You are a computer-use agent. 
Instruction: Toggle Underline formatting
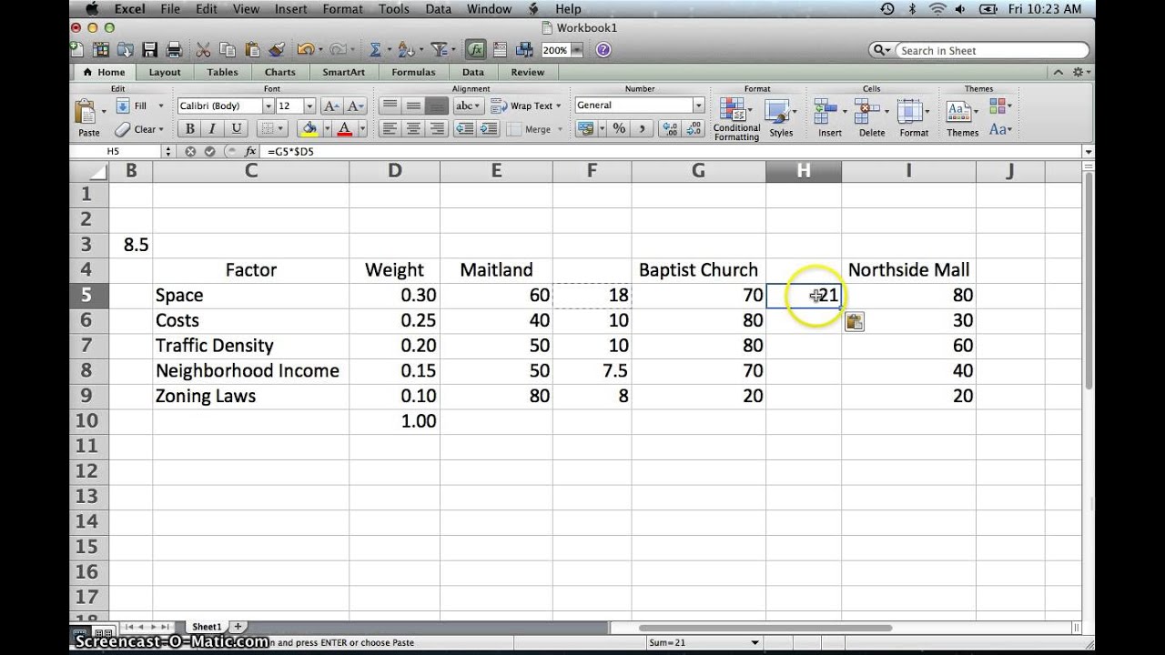coord(236,129)
